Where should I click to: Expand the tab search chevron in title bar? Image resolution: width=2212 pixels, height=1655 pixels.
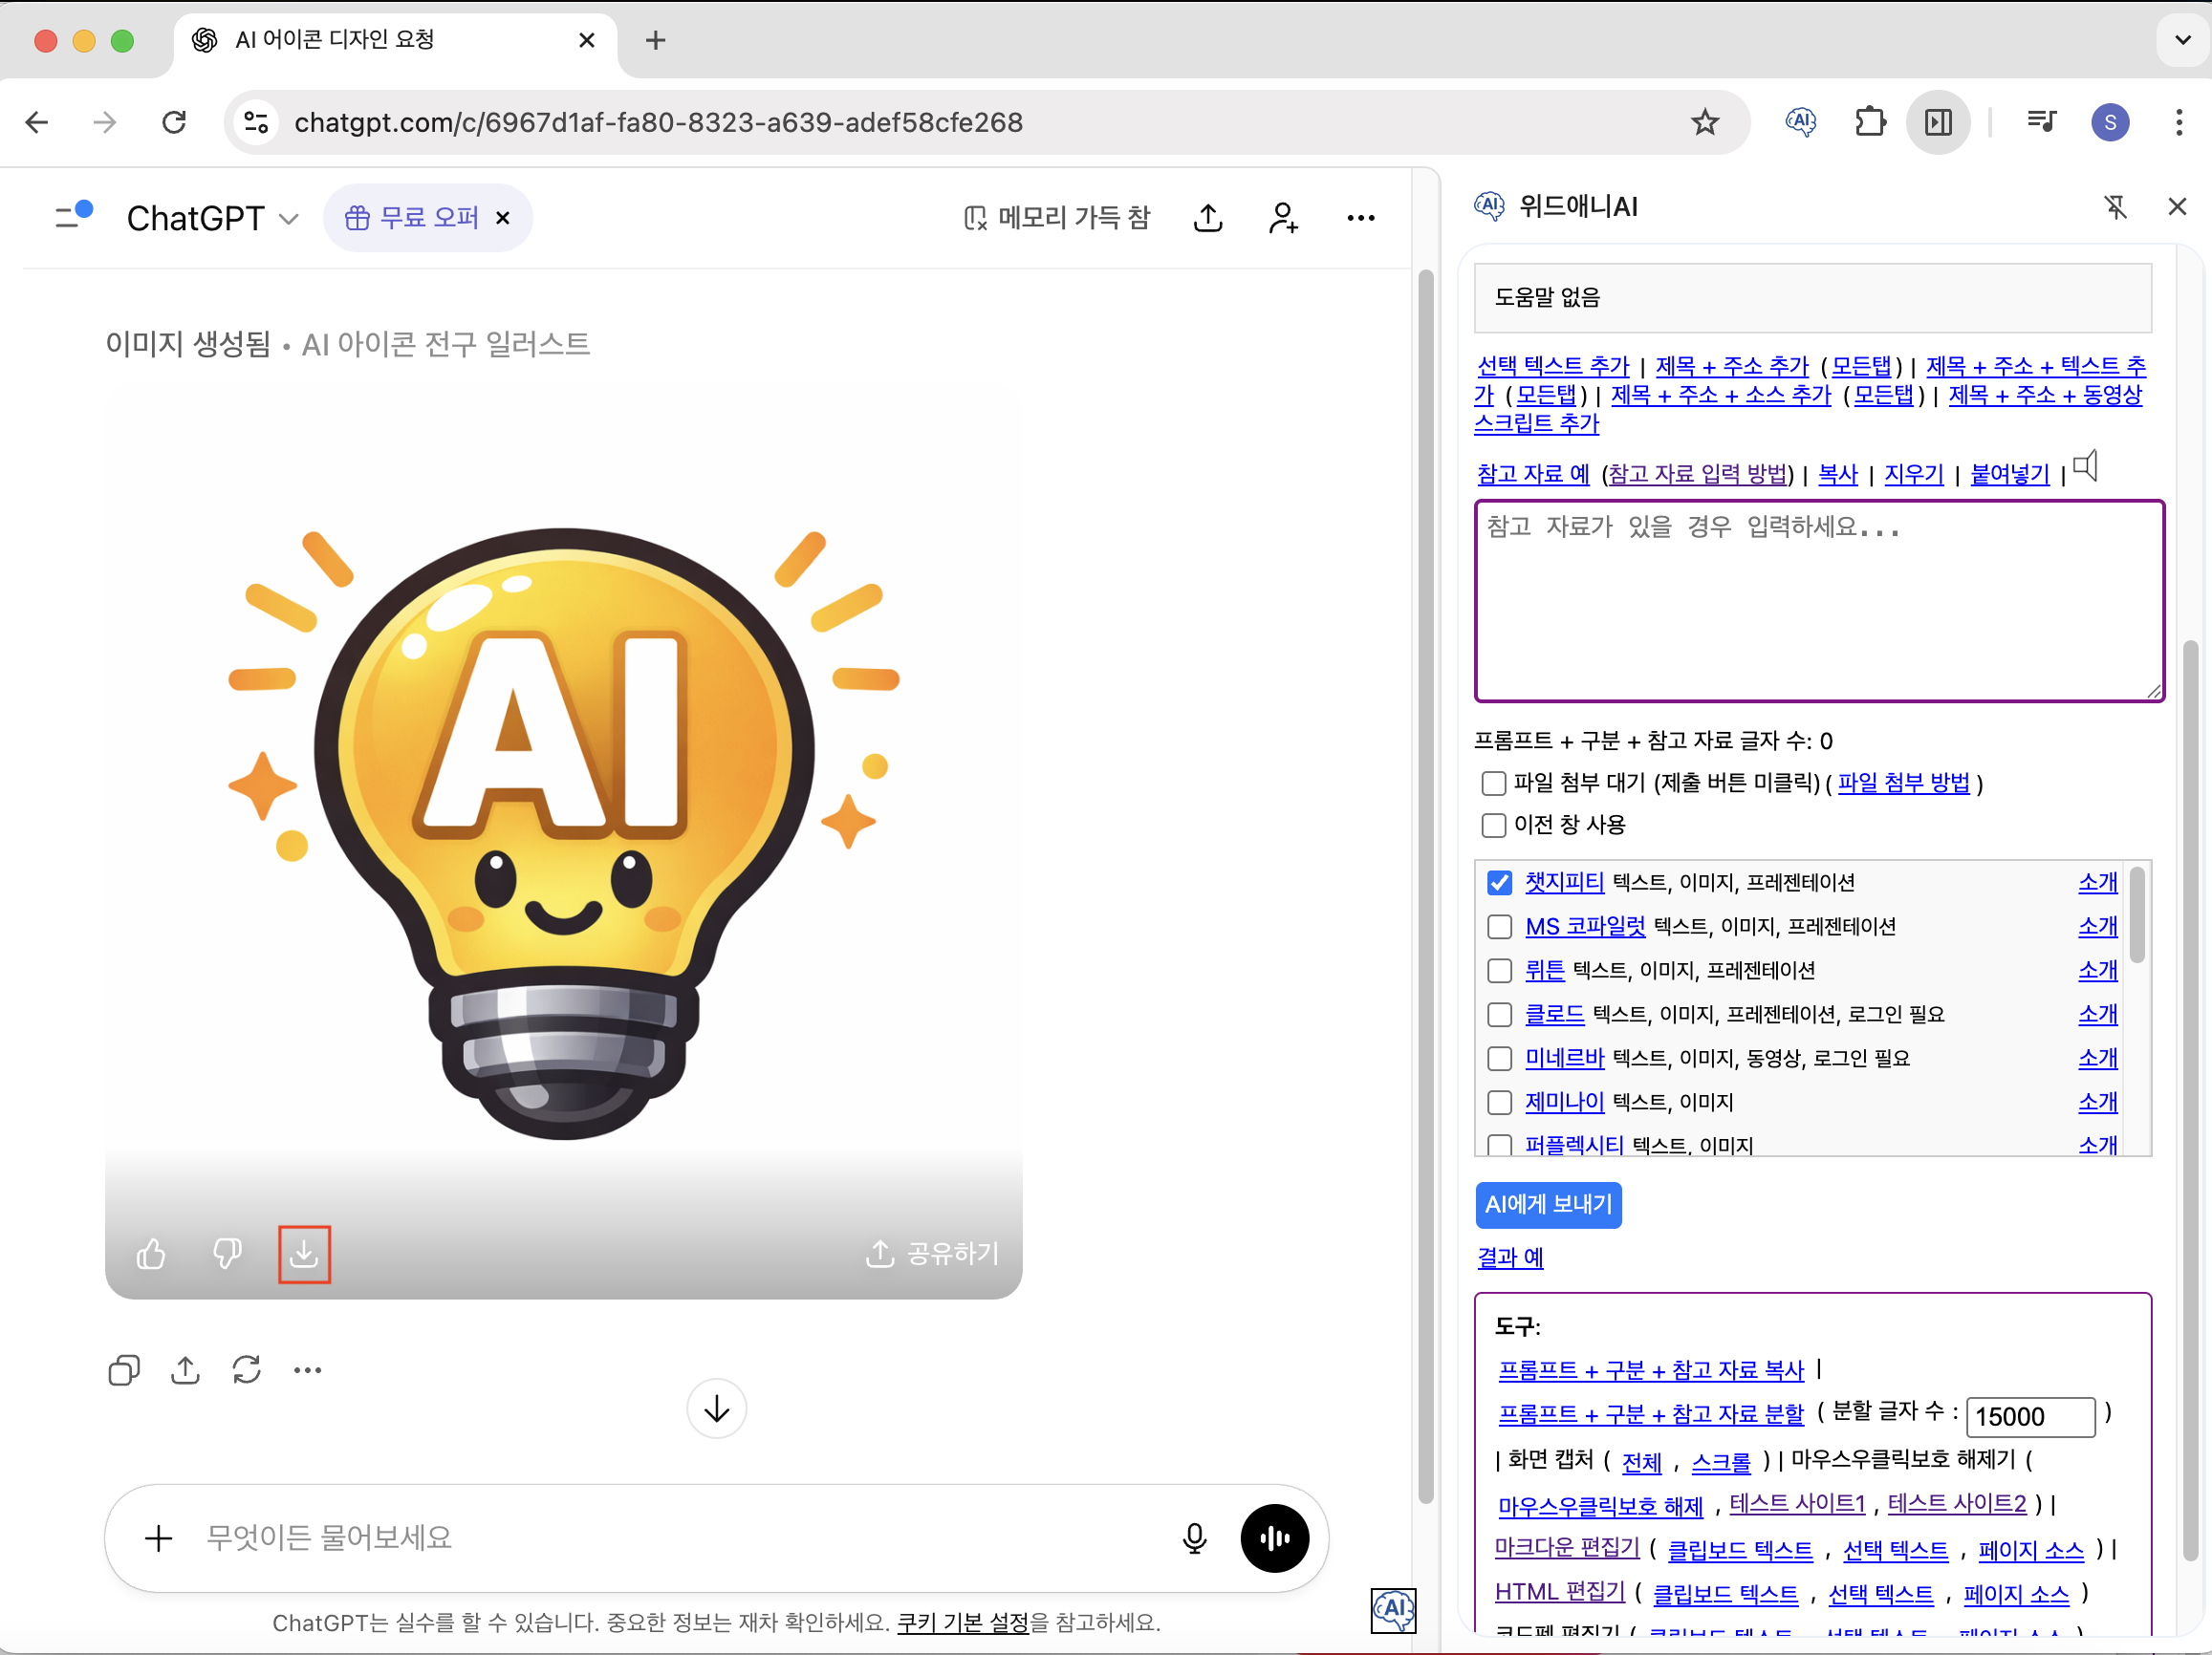point(2182,40)
